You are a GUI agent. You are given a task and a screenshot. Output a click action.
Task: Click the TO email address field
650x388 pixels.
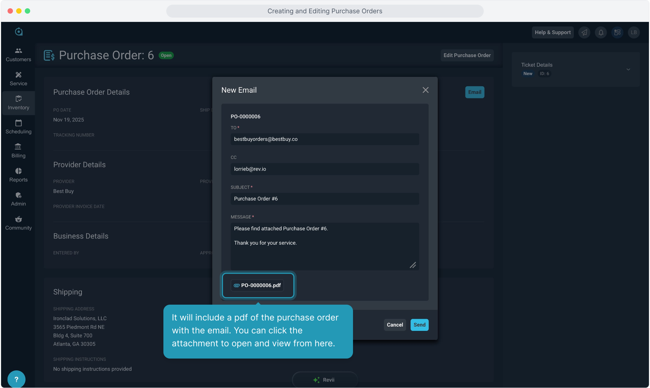[x=325, y=139]
